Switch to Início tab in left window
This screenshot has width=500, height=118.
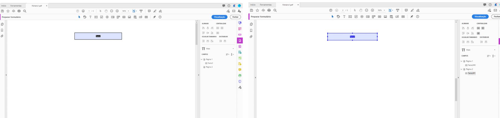point(4,6)
